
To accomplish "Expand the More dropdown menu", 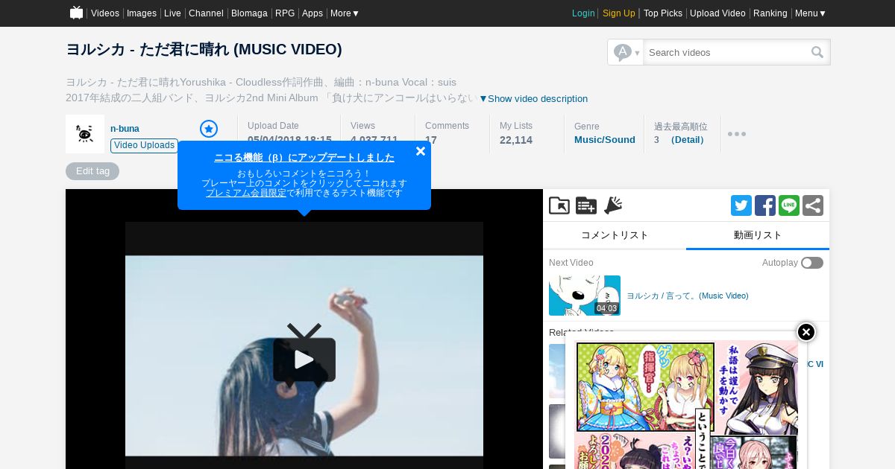I will (345, 13).
